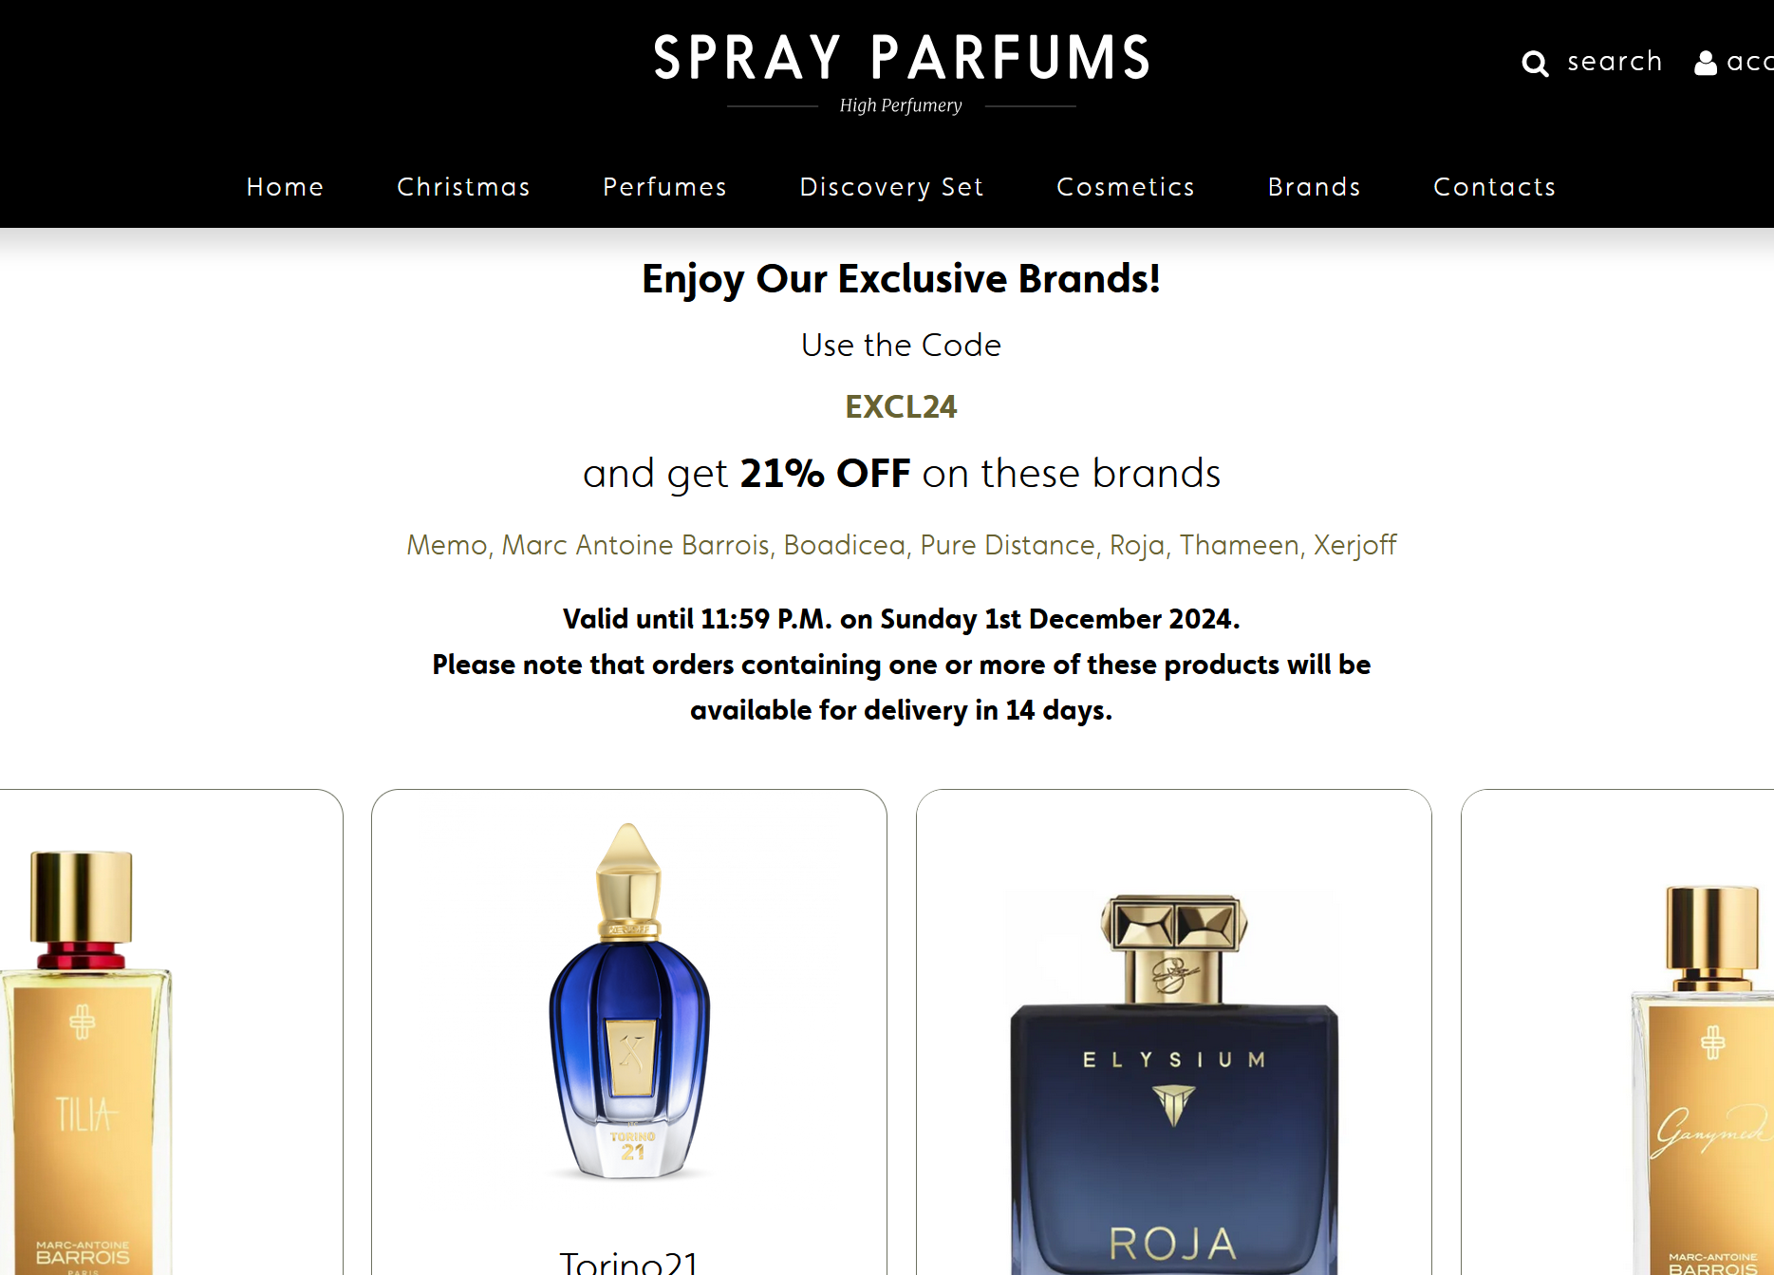Click the search text label
The height and width of the screenshot is (1275, 1774).
[1615, 62]
